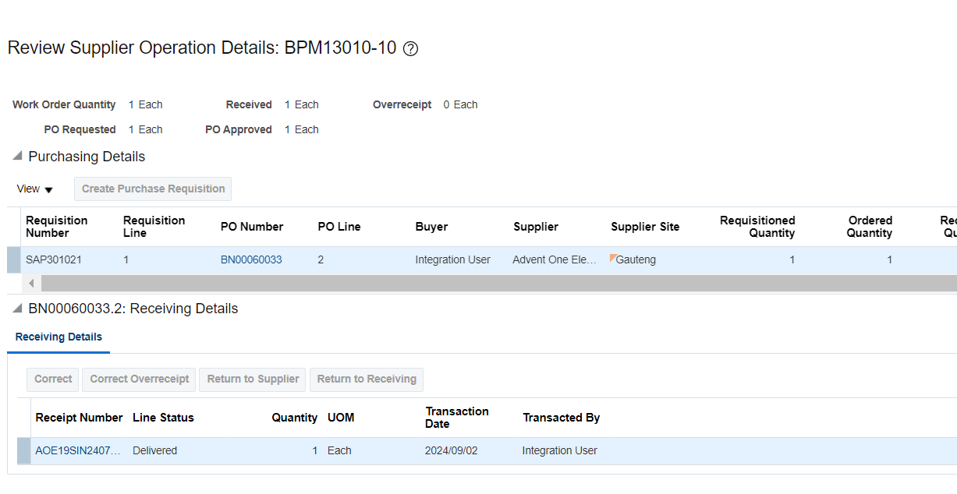The width and height of the screenshot is (957, 494).
Task: Open help for Review Supplier Operation Details
Action: click(x=409, y=48)
